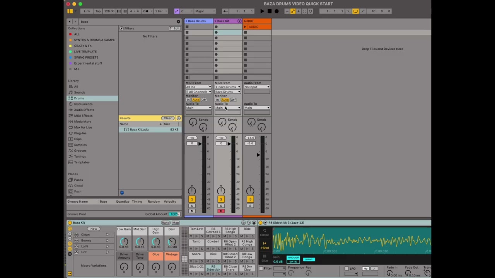Arm track 2 Baza Kit for recording
The image size is (495, 278).
[221, 211]
